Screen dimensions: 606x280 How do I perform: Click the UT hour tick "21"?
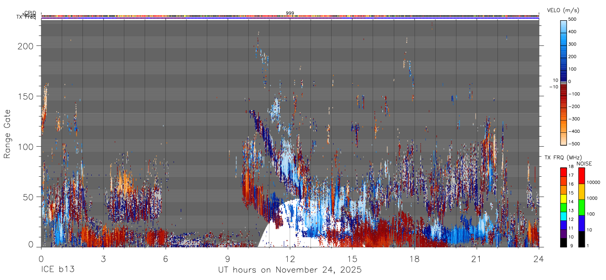[477, 258]
